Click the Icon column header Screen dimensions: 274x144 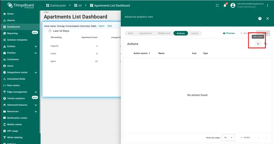coord(194,53)
